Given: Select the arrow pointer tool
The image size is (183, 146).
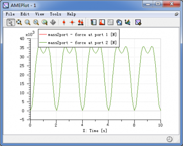Looking at the screenshot, I should coord(11,22).
